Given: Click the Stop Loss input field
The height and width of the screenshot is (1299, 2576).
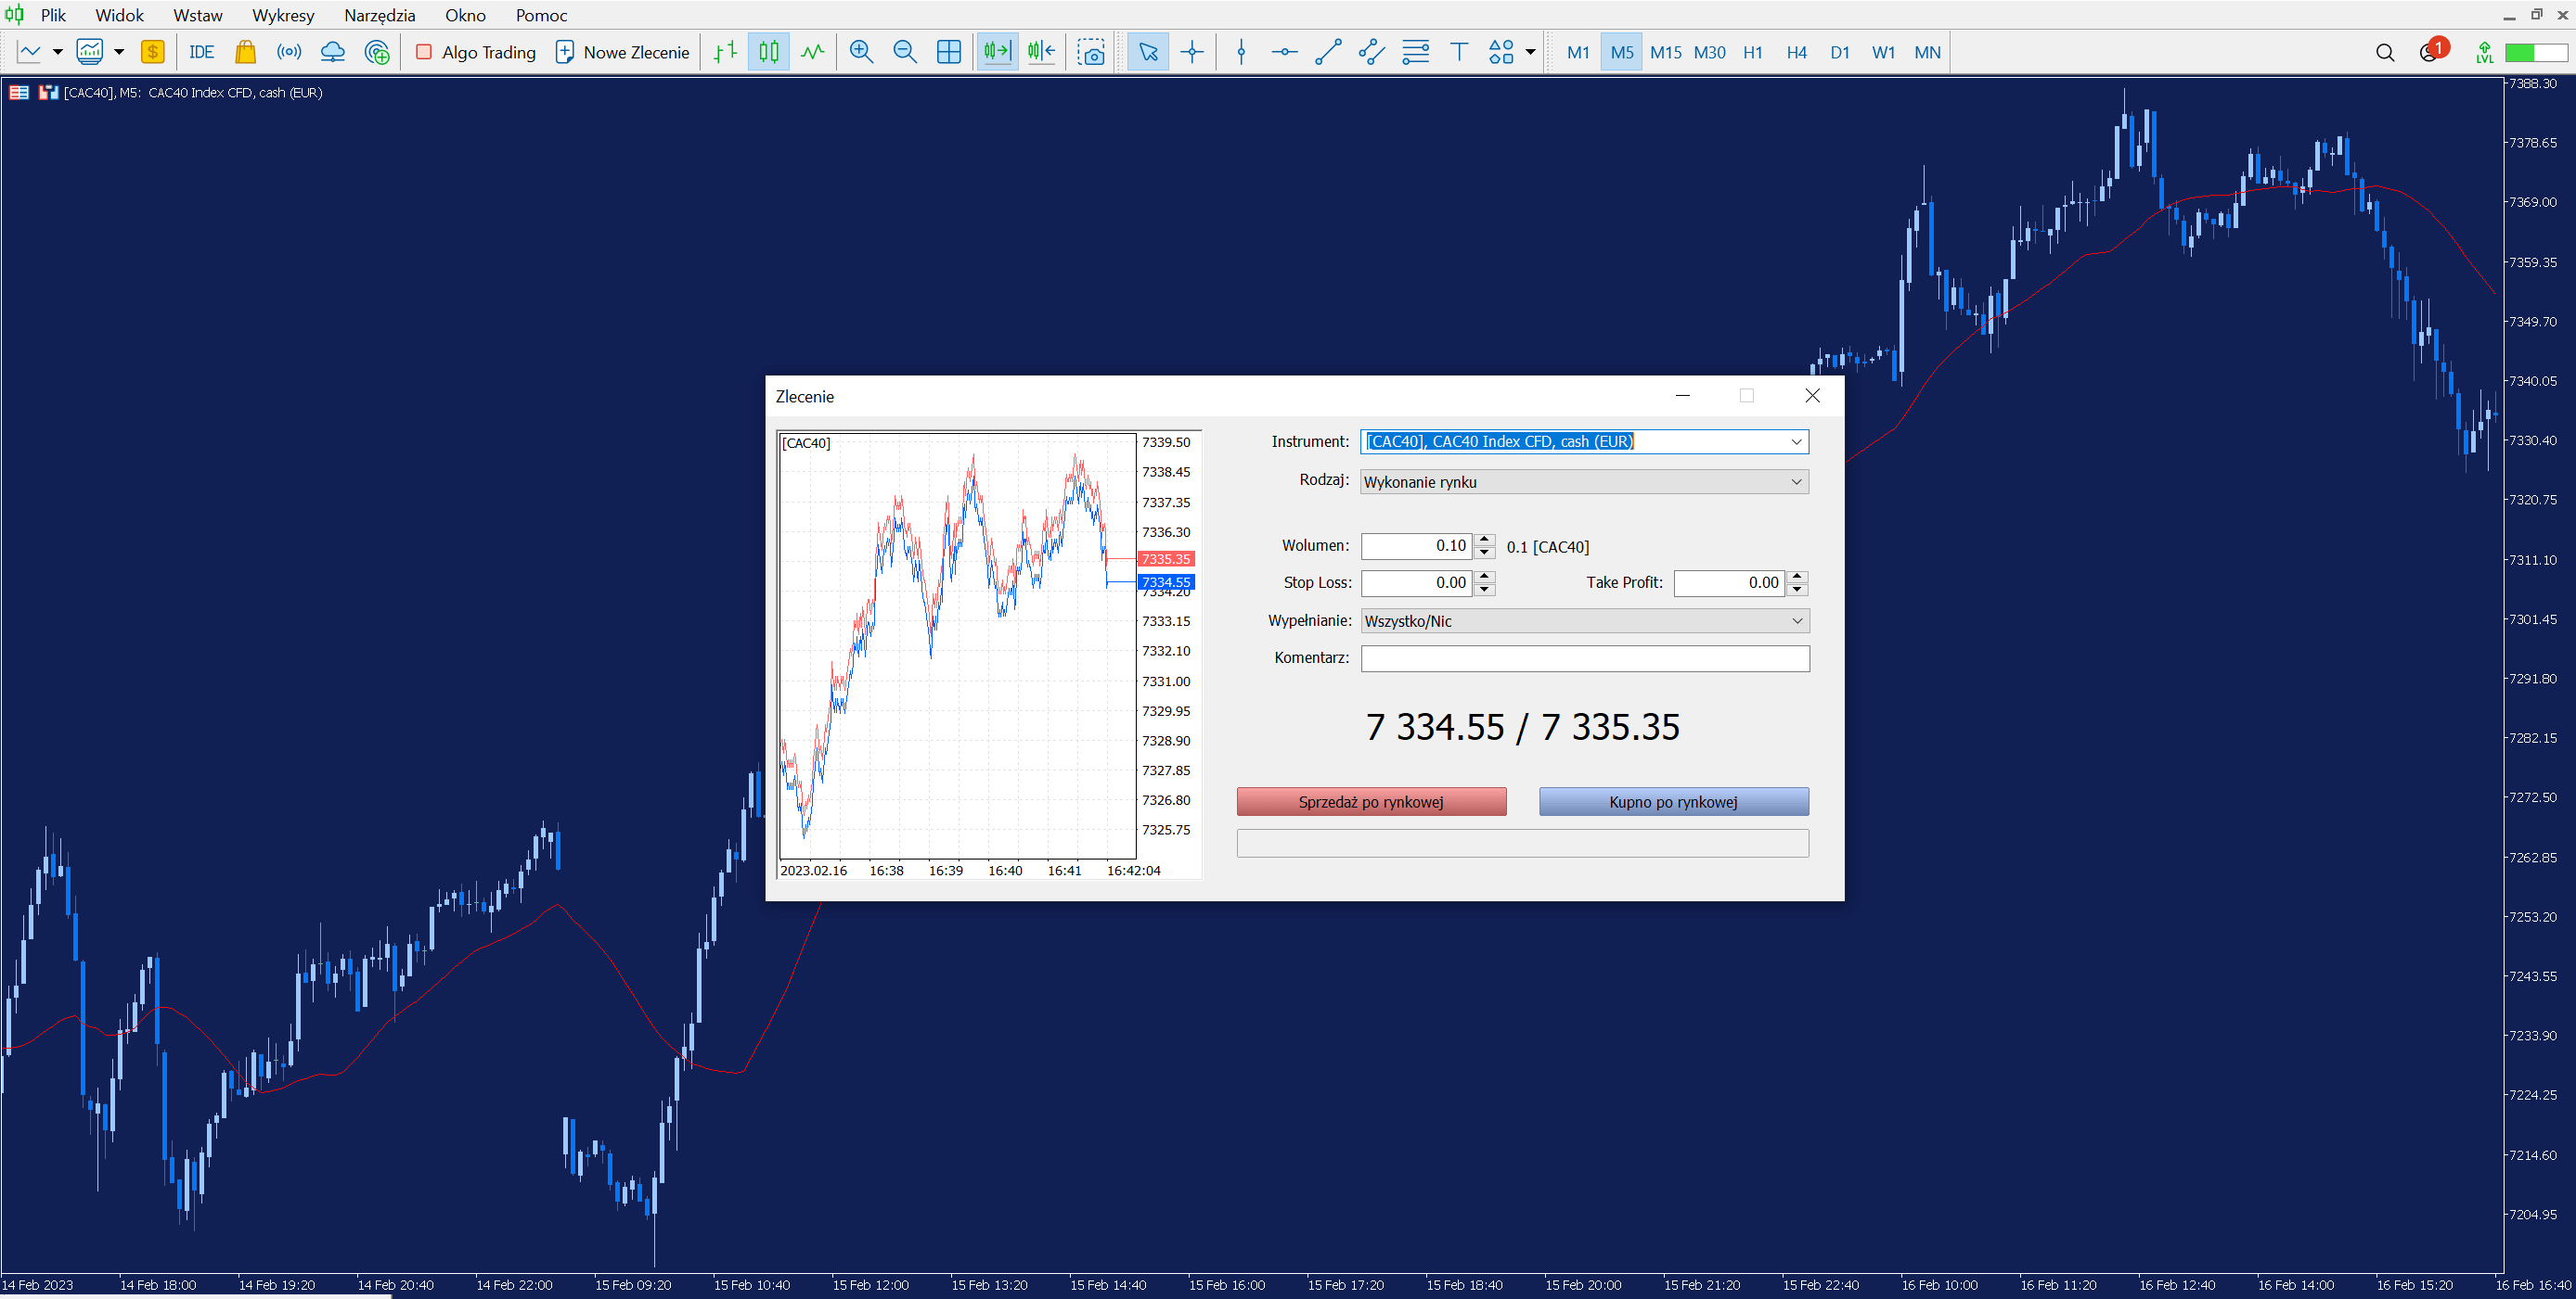Looking at the screenshot, I should [x=1416, y=582].
